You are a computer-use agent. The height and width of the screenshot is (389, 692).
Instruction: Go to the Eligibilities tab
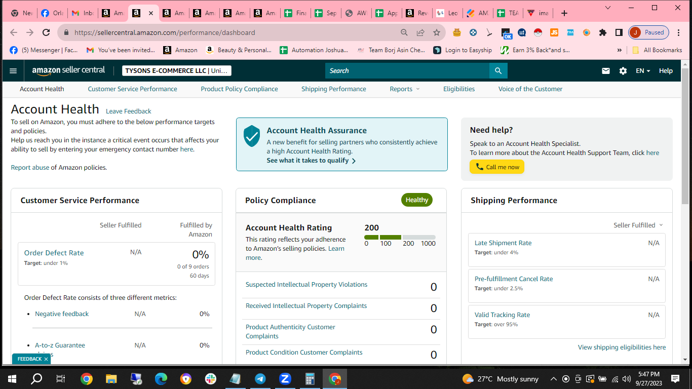pos(459,89)
